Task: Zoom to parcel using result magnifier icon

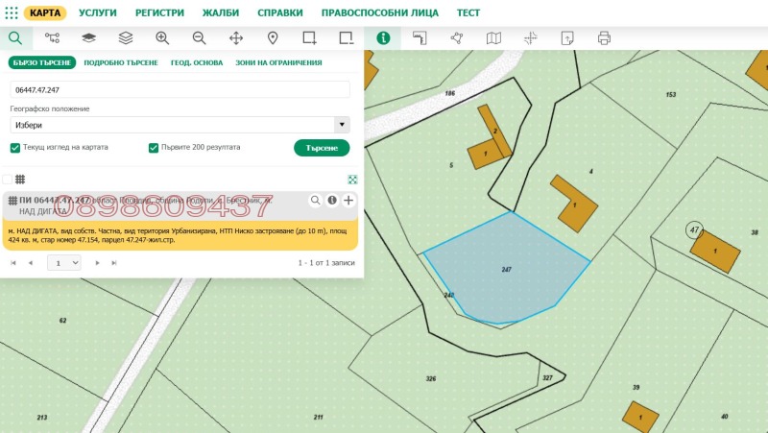Action: coord(315,201)
